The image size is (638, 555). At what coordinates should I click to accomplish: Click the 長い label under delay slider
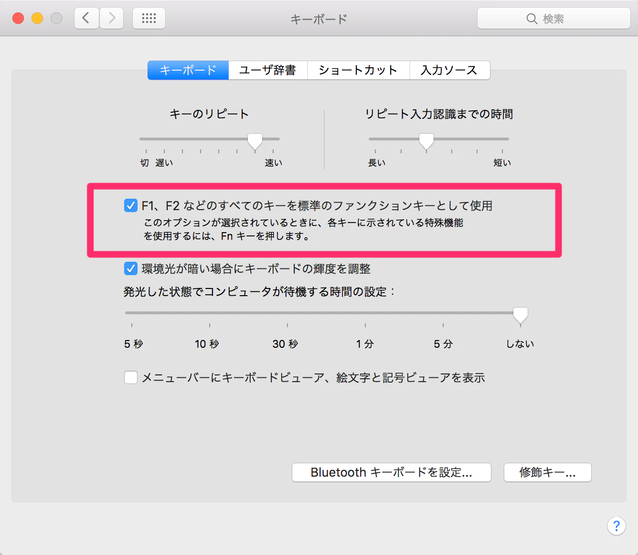click(x=377, y=163)
